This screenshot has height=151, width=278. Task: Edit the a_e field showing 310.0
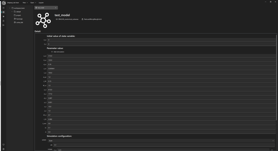(161, 56)
